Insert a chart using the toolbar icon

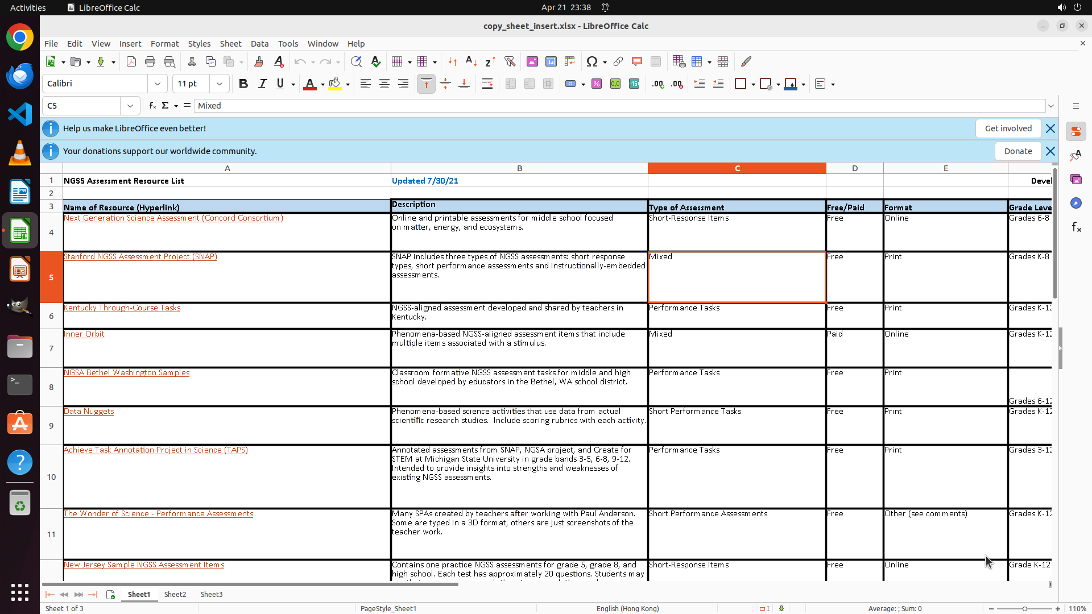pyautogui.click(x=551, y=61)
